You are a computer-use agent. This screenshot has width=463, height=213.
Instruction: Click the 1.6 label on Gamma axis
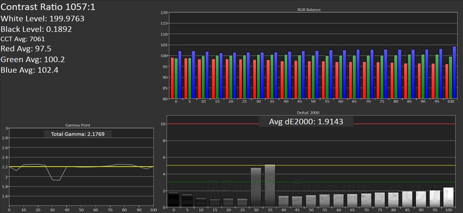pyautogui.click(x=5, y=196)
